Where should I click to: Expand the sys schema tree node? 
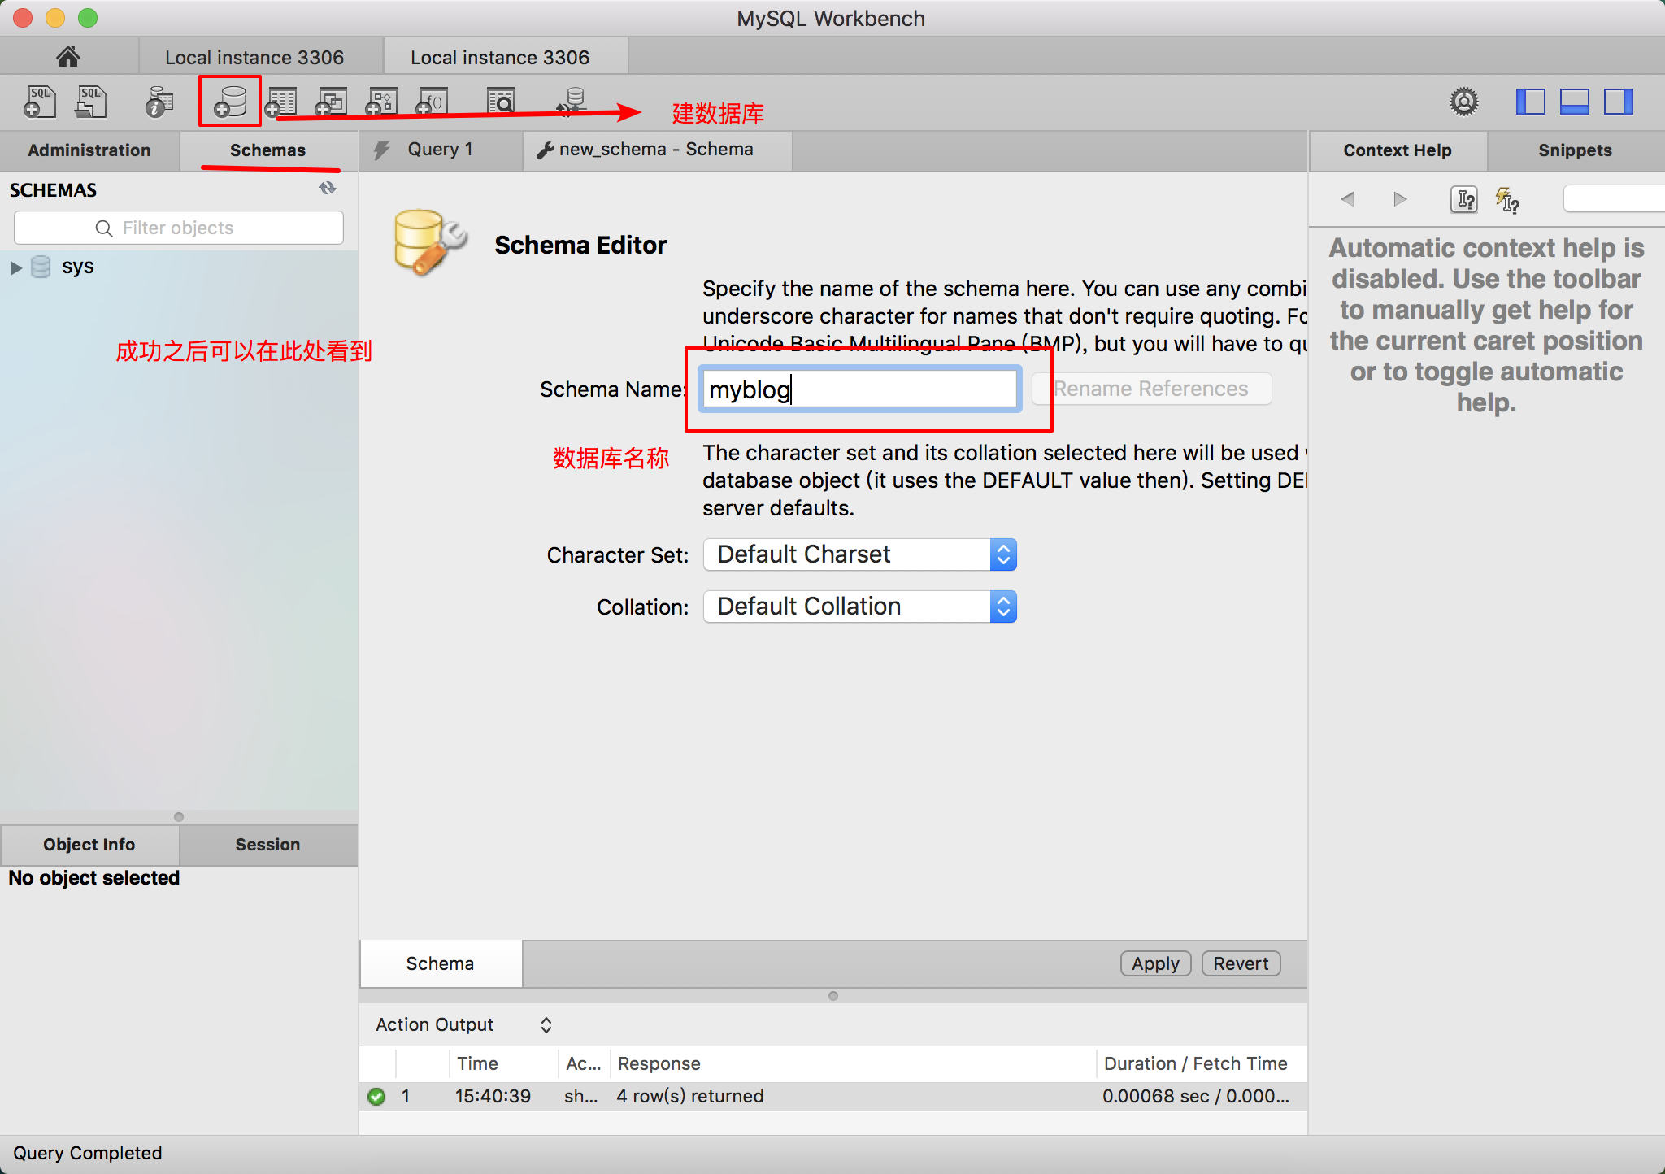pos(15,267)
